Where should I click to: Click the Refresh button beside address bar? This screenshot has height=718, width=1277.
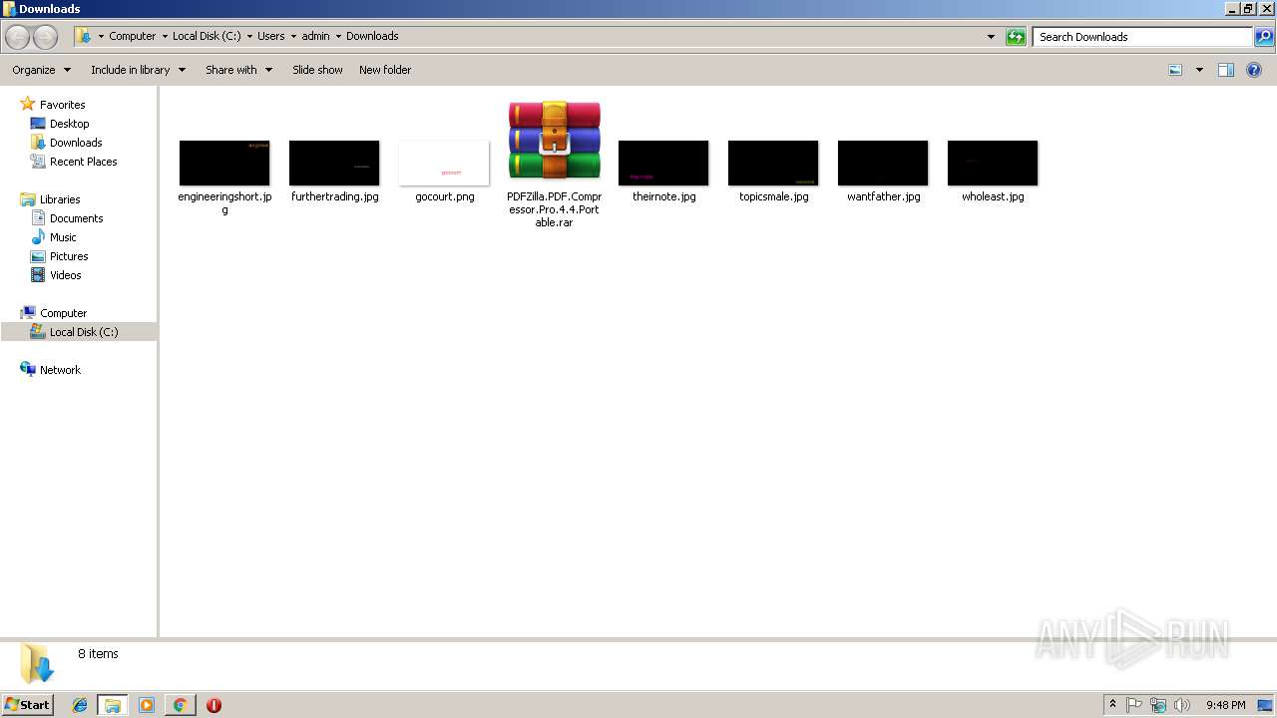click(x=1016, y=37)
